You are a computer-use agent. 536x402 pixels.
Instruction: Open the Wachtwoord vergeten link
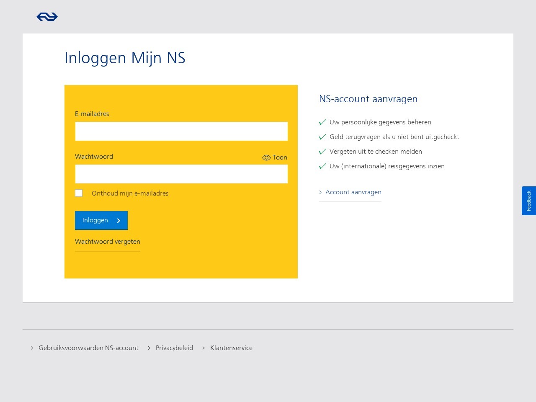(108, 242)
